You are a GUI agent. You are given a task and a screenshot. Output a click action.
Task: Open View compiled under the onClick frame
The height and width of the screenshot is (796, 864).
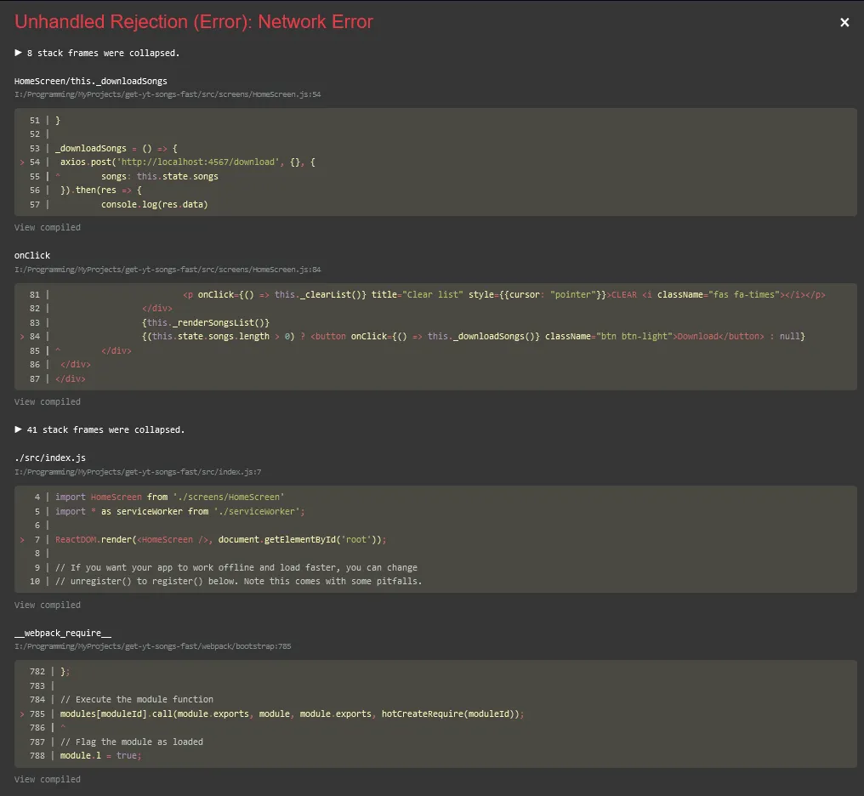[x=48, y=402]
